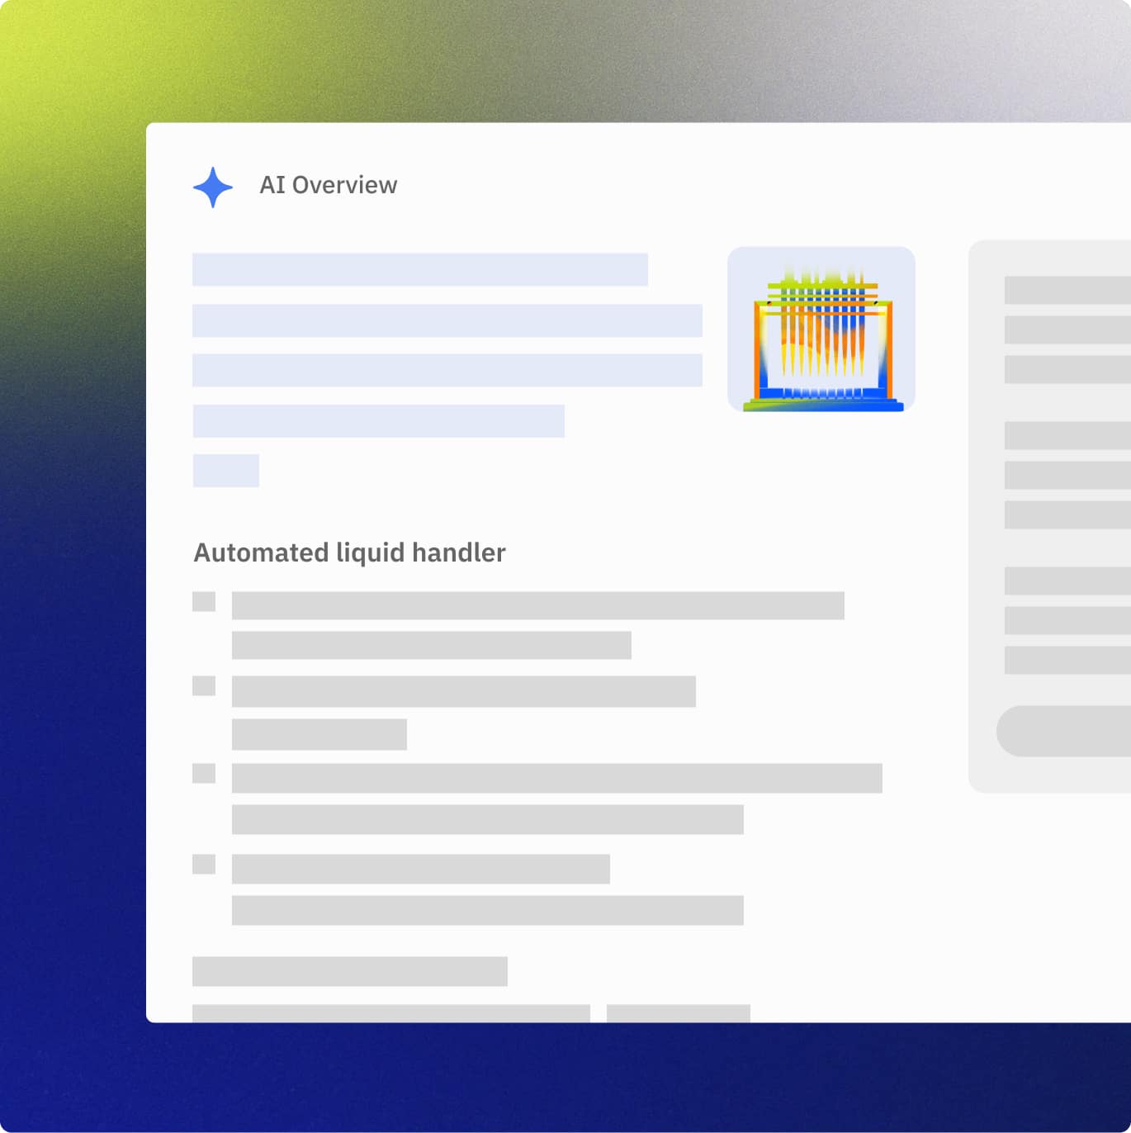1131x1133 pixels.
Task: Select the fourth blue summary line under AI Overview
Action: [x=378, y=421]
